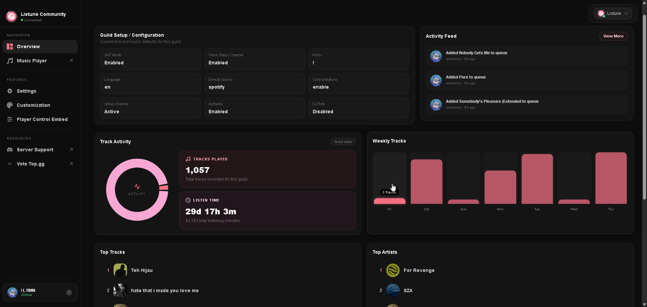Click the Listen Time clock icon
This screenshot has height=307, width=647.
coord(188,200)
